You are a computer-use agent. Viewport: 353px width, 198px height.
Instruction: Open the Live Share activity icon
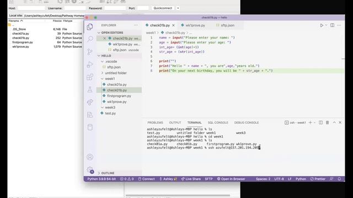pos(90,102)
